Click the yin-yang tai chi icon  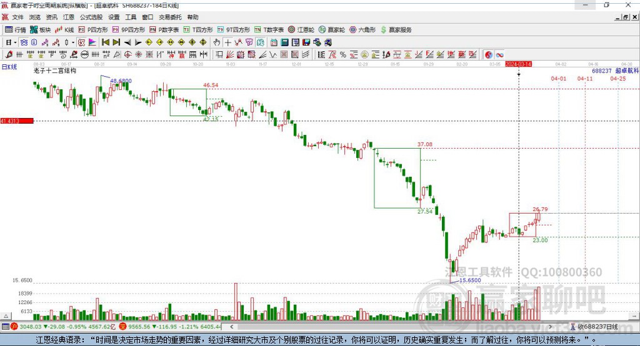[x=489, y=55]
